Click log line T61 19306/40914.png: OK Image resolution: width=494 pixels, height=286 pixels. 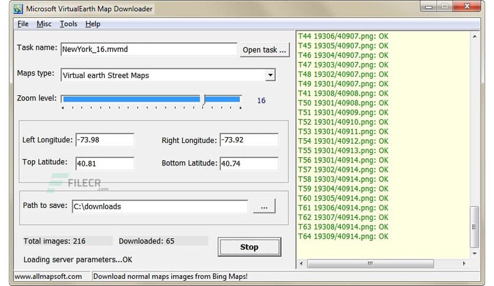[x=343, y=208]
